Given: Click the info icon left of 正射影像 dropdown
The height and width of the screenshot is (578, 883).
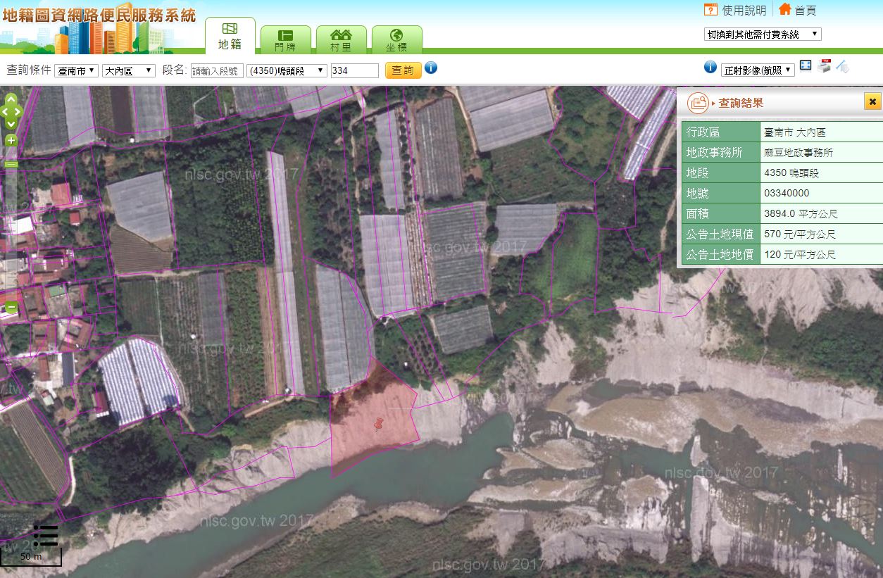Looking at the screenshot, I should (x=710, y=67).
